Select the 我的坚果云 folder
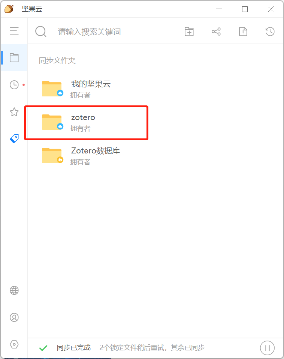 tap(87, 89)
